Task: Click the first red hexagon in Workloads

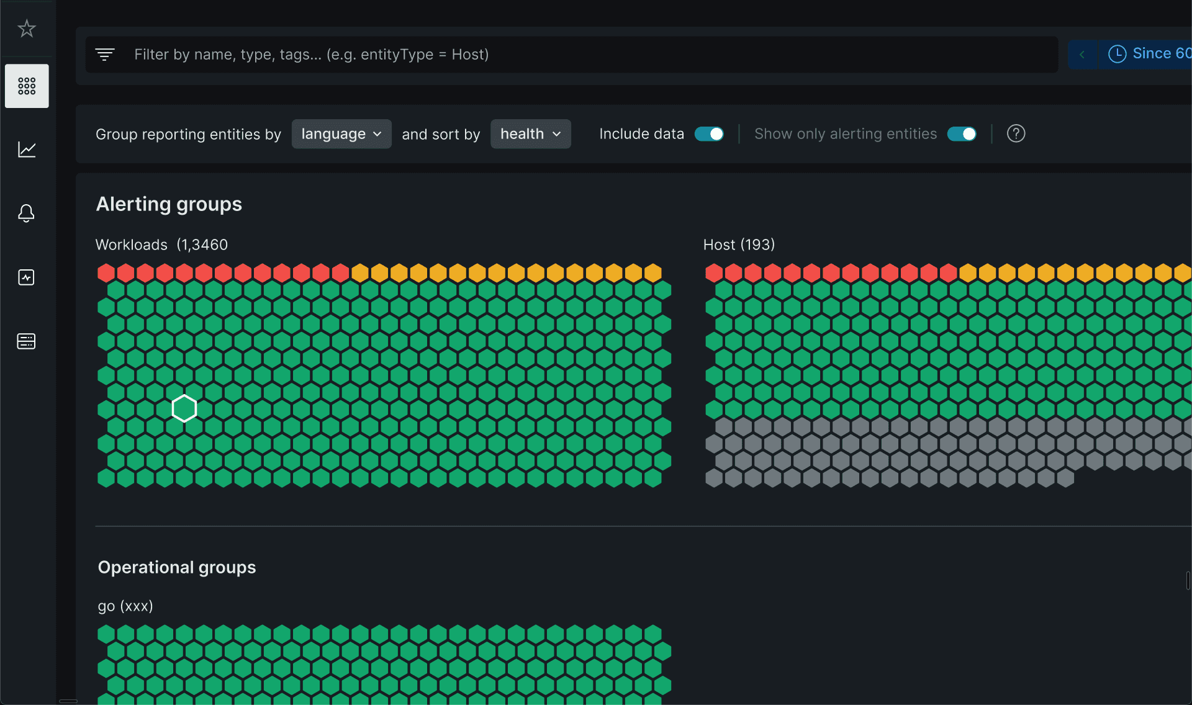Action: pyautogui.click(x=106, y=272)
